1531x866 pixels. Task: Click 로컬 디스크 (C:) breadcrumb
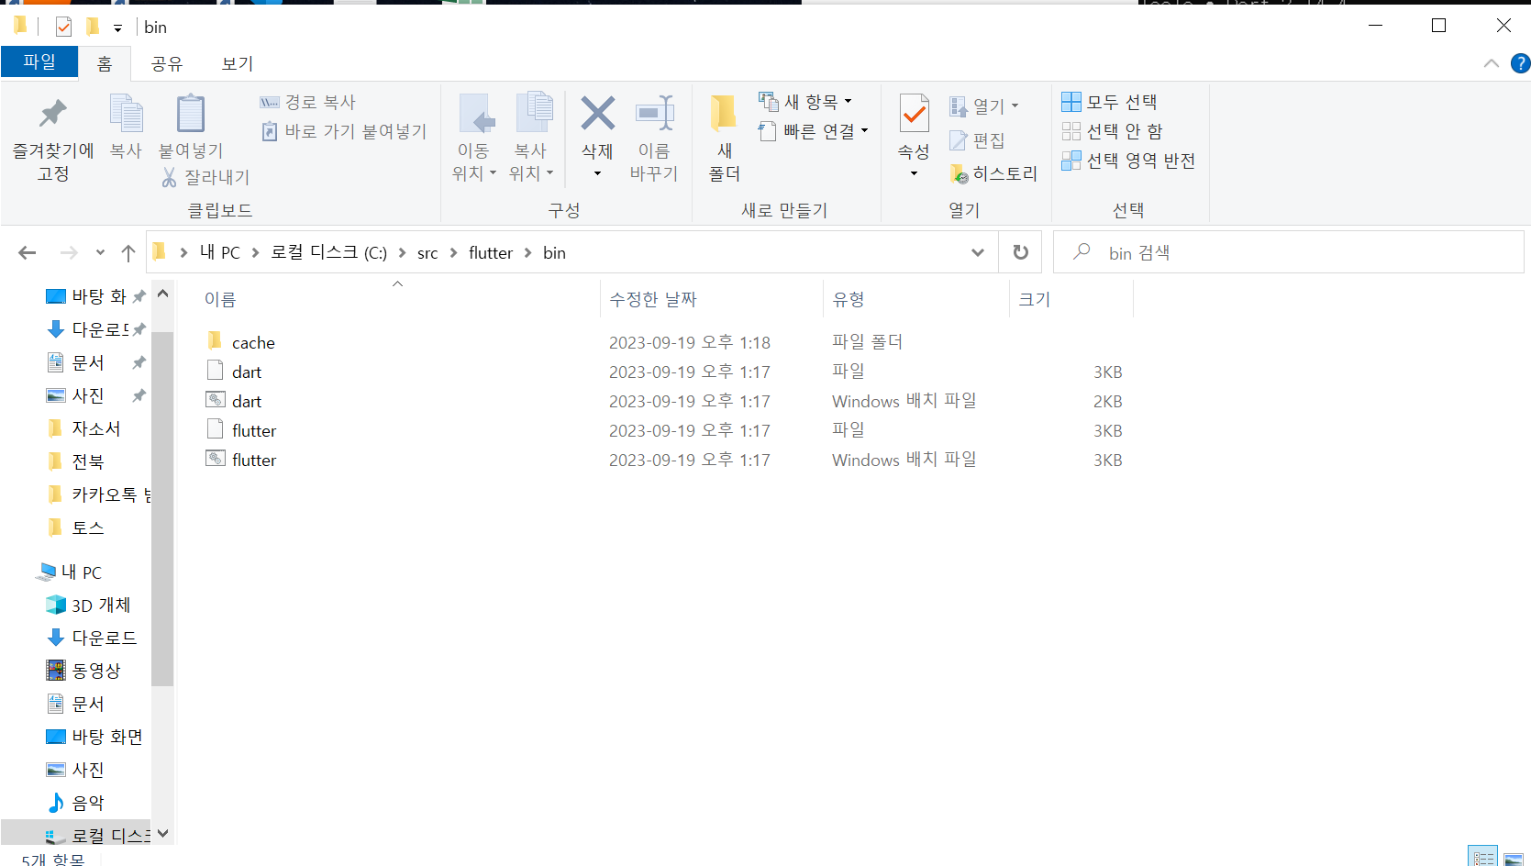(x=329, y=252)
